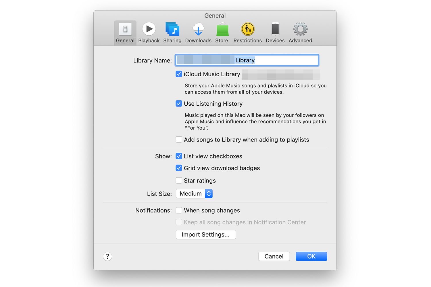Open the Store preferences pane
431x287 pixels.
[x=222, y=33]
